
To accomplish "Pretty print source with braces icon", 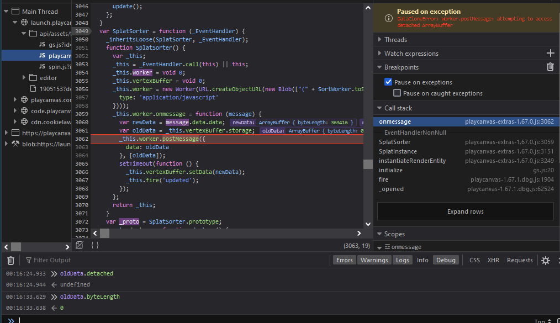I will coord(94,245).
